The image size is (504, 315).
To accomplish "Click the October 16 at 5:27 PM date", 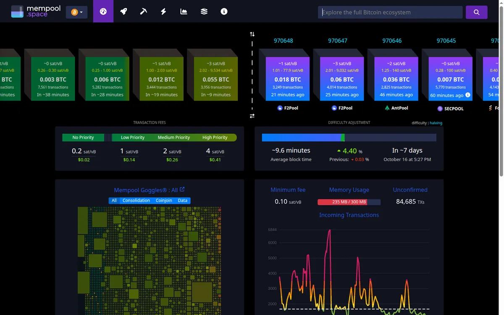I will (x=407, y=159).
